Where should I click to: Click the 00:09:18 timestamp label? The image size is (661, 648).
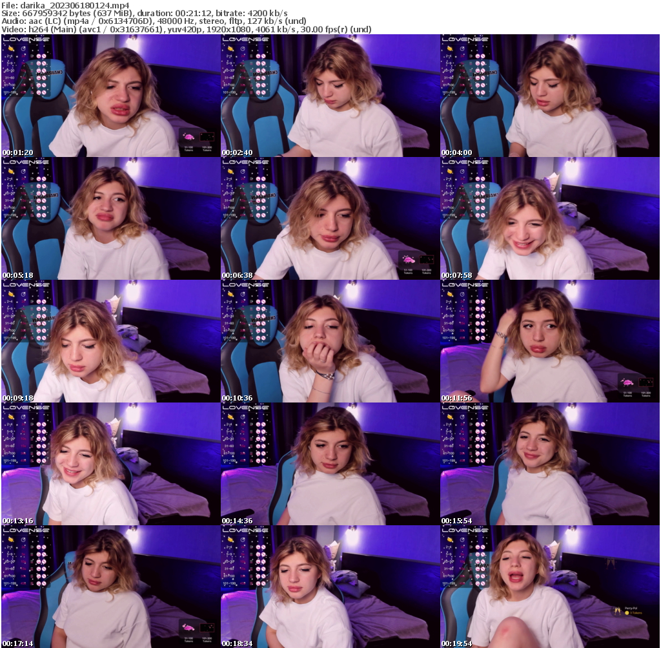[x=17, y=398]
